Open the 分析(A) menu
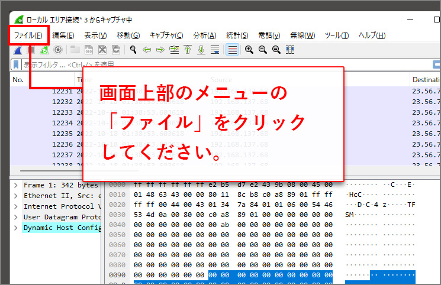 pos(205,35)
